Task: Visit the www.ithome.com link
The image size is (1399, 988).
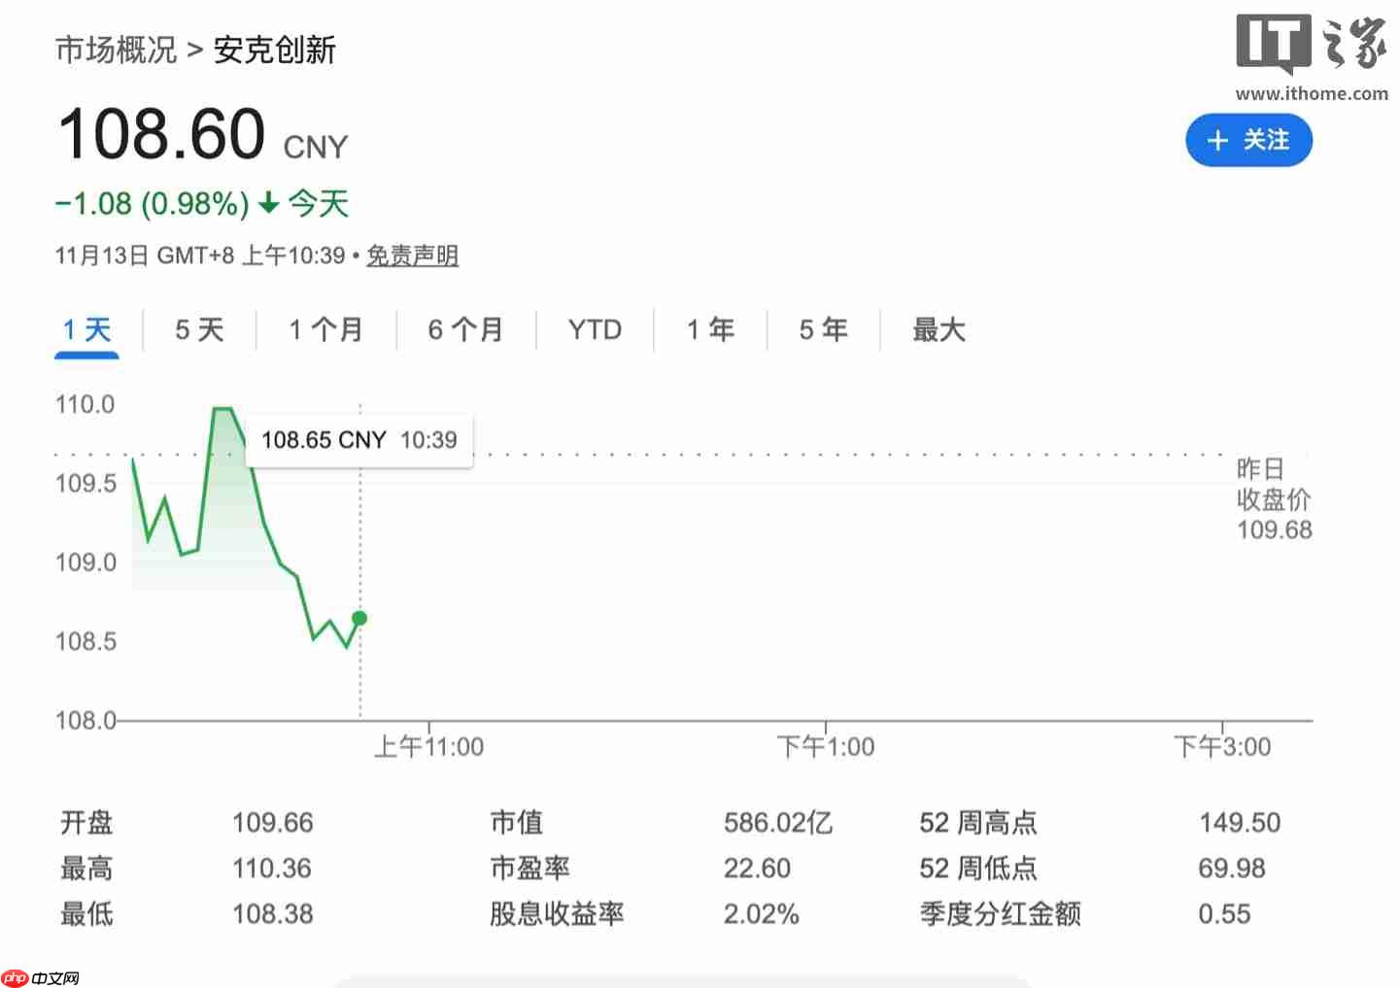Action: coord(1312,94)
